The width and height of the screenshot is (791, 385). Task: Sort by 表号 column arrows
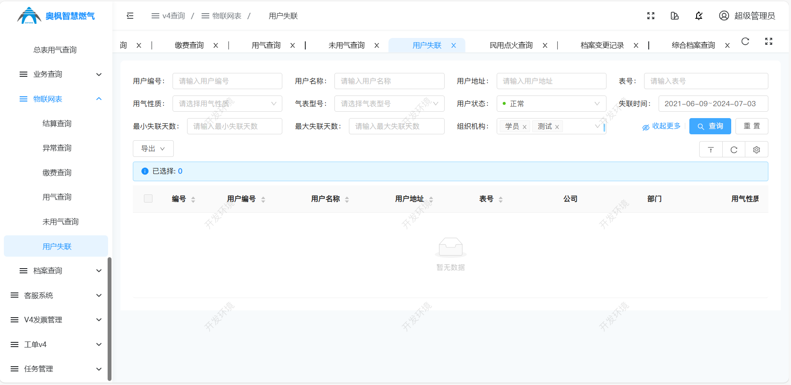pos(501,200)
